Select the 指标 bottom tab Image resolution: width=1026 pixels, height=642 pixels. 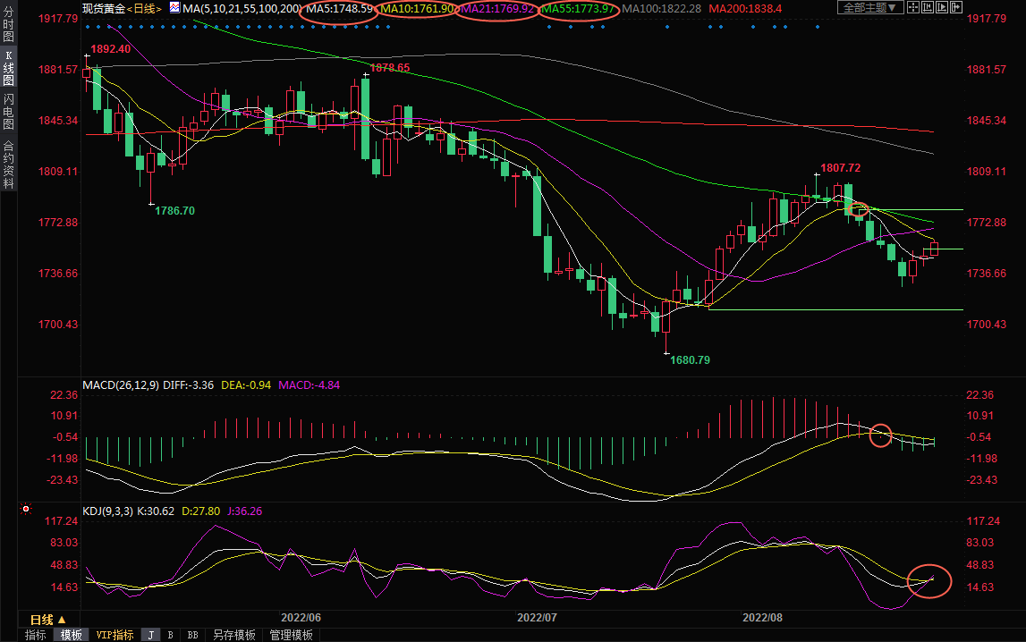point(36,635)
